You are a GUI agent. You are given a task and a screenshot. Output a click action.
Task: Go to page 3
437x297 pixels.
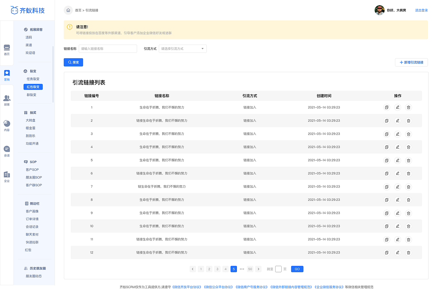(x=217, y=269)
